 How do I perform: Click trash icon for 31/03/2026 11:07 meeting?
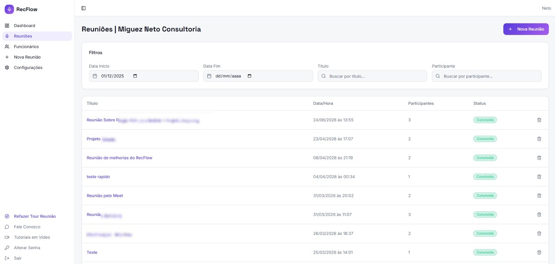539,214
